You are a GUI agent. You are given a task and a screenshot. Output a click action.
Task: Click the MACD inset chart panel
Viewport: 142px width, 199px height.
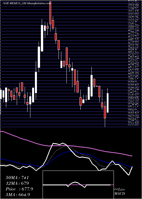point(78,185)
